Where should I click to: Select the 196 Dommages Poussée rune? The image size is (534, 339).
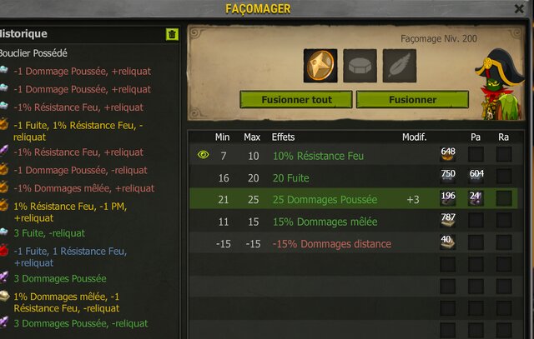448,198
